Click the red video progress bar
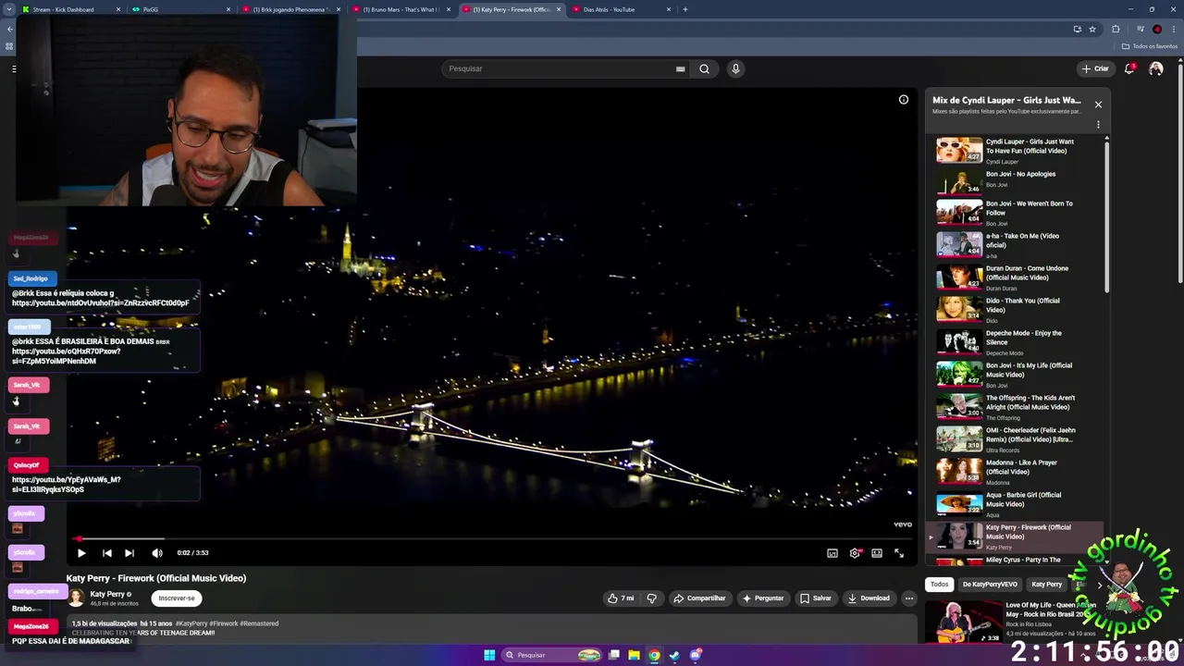 pyautogui.click(x=490, y=538)
